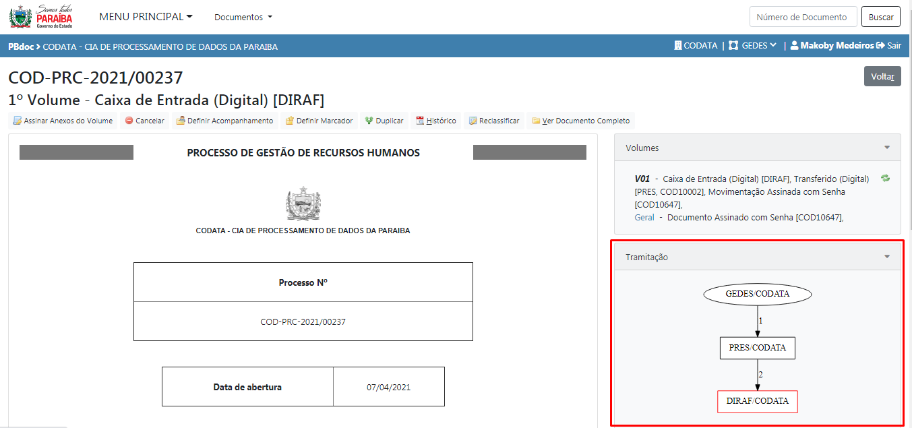This screenshot has width=912, height=428.
Task: Open the GEDES unit dropdown
Action: 759,46
